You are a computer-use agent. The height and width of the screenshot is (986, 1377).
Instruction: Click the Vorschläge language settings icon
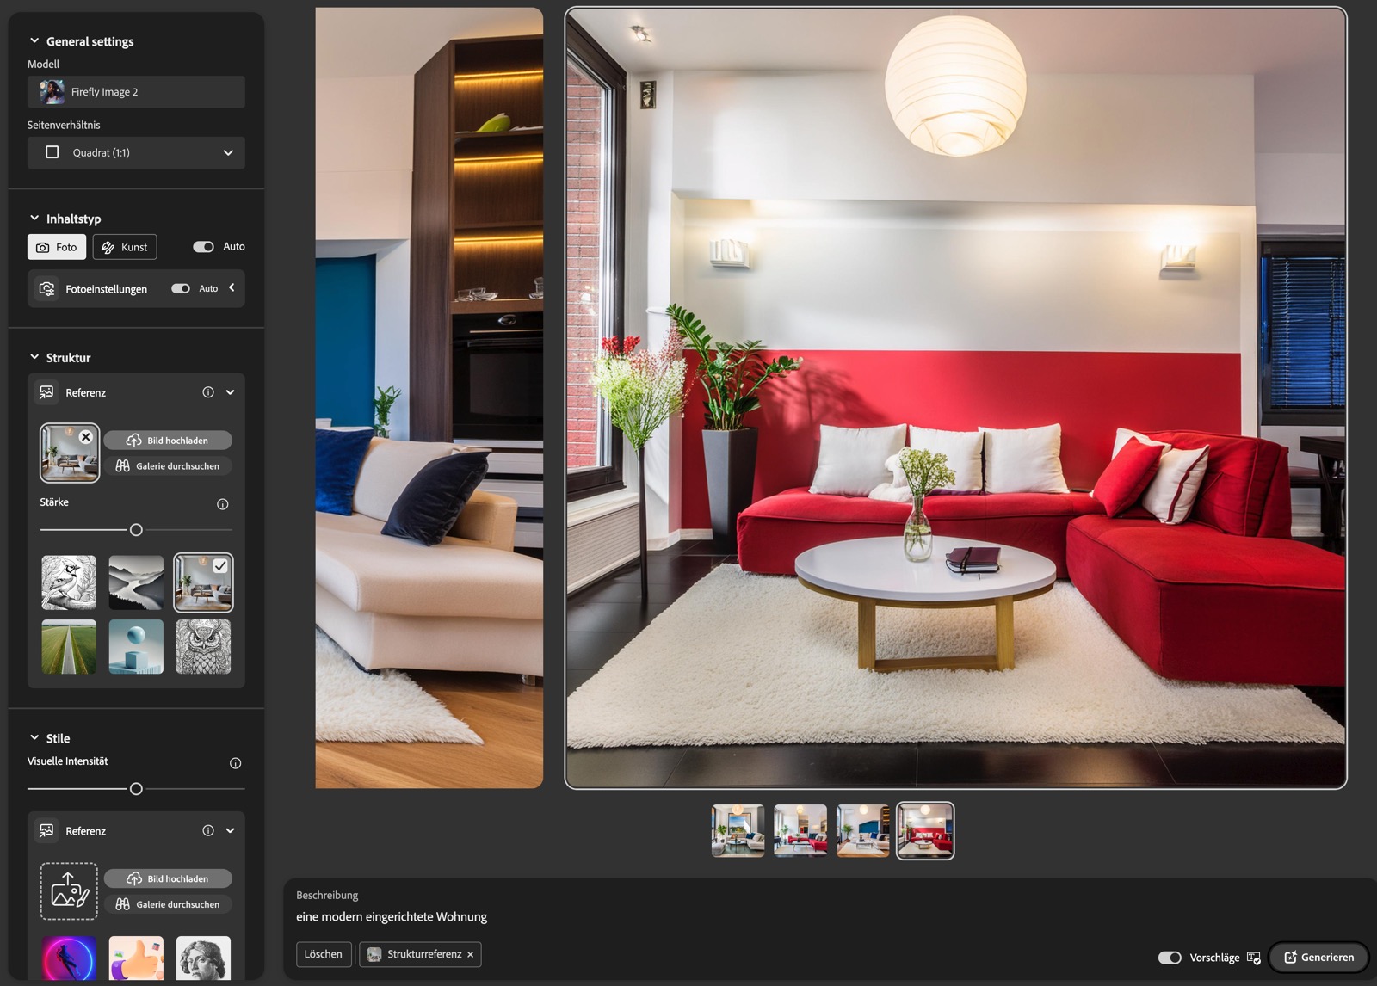(1254, 958)
